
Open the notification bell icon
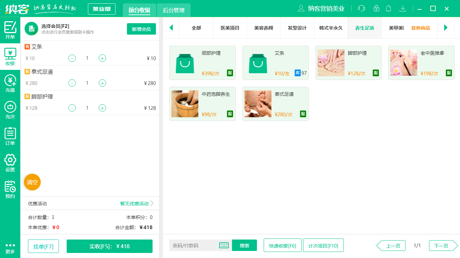(x=389, y=8)
